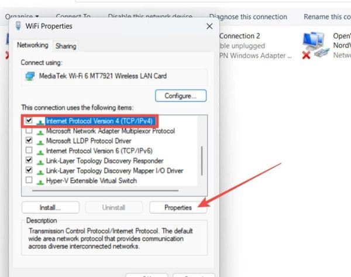Enable Internet Protocol Version 6 checkbox
Screen dimensions: 351x277
[29, 151]
